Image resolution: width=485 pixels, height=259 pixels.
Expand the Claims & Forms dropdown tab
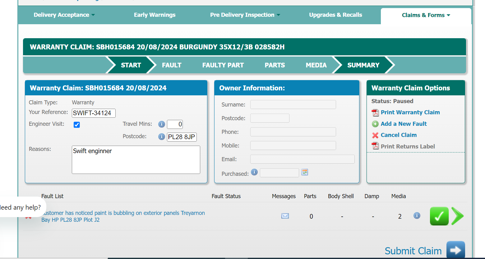point(426,15)
